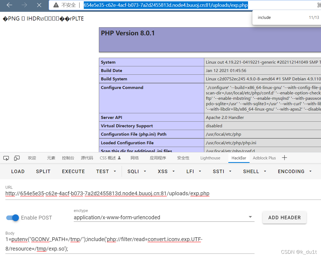Click the HackBar EXECUTE button
The height and width of the screenshot is (257, 321).
[73, 172]
